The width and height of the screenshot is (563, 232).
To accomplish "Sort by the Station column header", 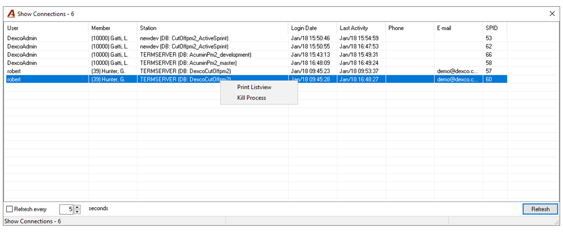I will tap(212, 28).
